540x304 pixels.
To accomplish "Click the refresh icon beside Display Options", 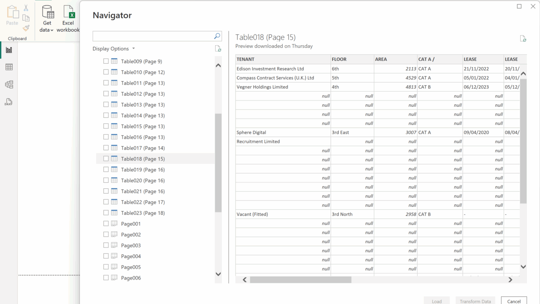I will click(218, 49).
